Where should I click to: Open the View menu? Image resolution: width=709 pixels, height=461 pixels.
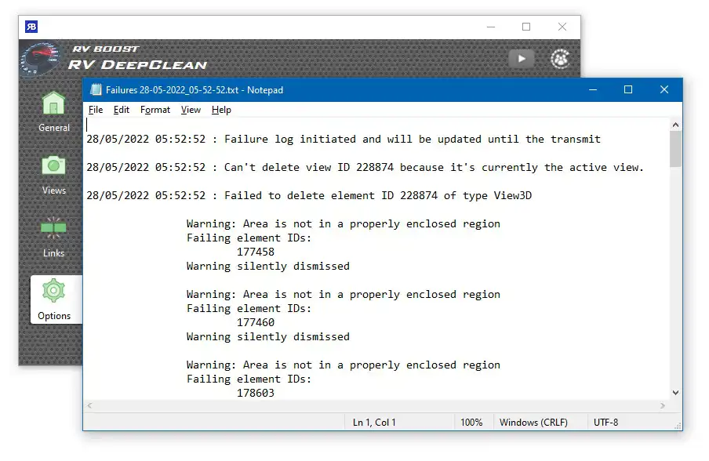coord(191,110)
